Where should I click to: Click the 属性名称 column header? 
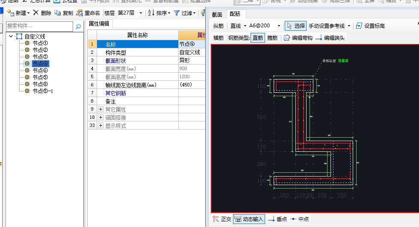pos(137,35)
